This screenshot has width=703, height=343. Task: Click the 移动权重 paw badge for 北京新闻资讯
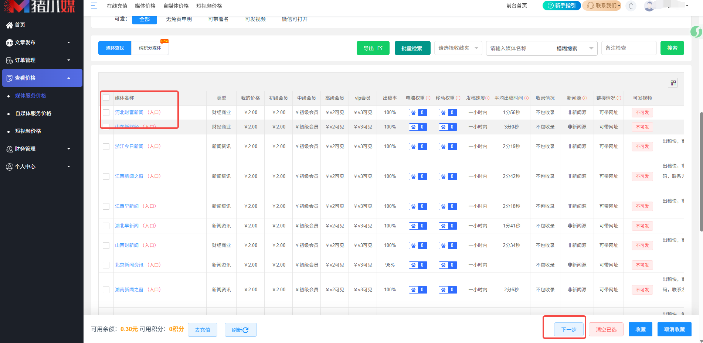tap(448, 265)
